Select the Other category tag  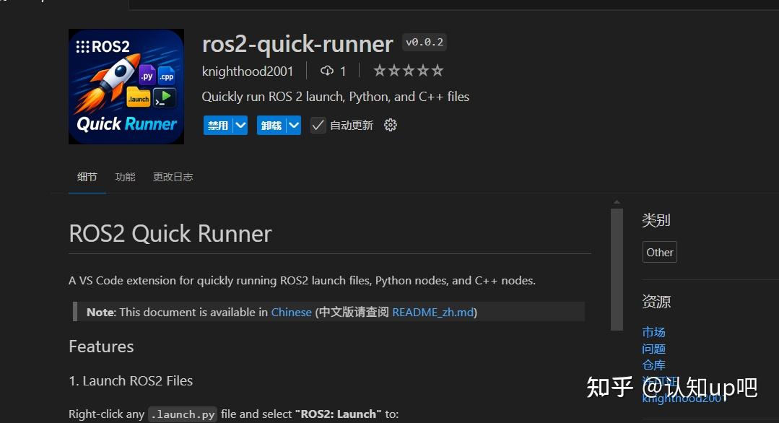pos(660,252)
